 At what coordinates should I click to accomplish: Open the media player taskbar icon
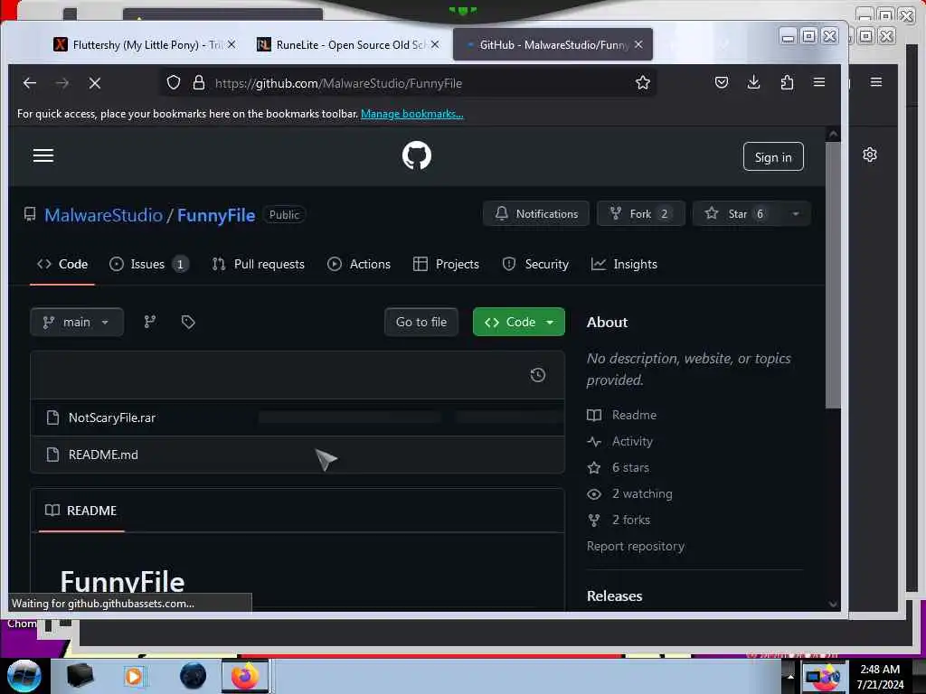point(135,676)
